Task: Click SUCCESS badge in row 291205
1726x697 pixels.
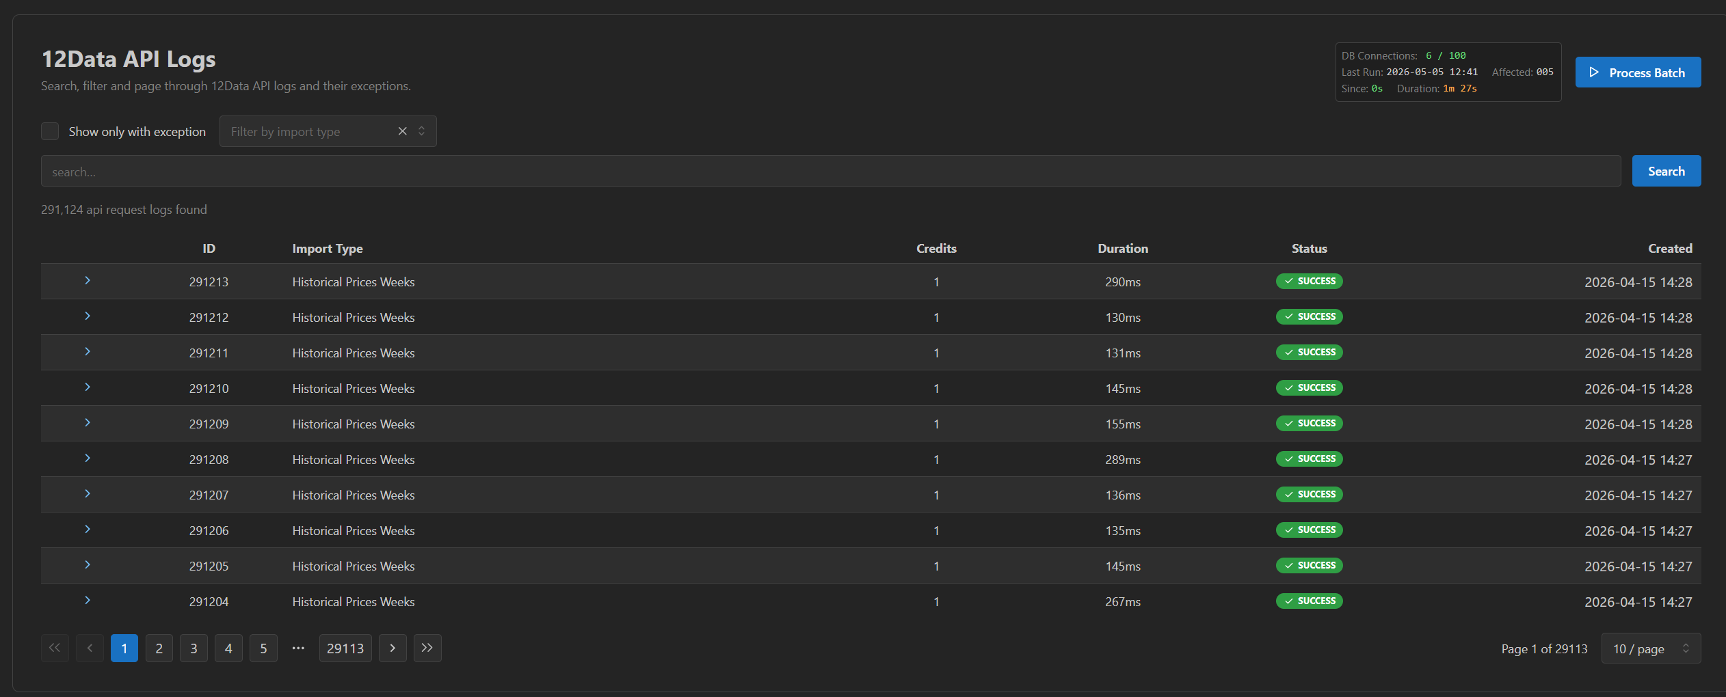Action: point(1309,565)
